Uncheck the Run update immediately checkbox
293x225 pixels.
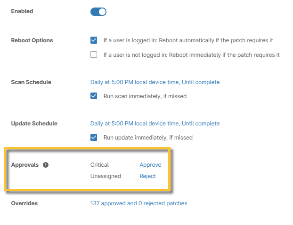[94, 138]
